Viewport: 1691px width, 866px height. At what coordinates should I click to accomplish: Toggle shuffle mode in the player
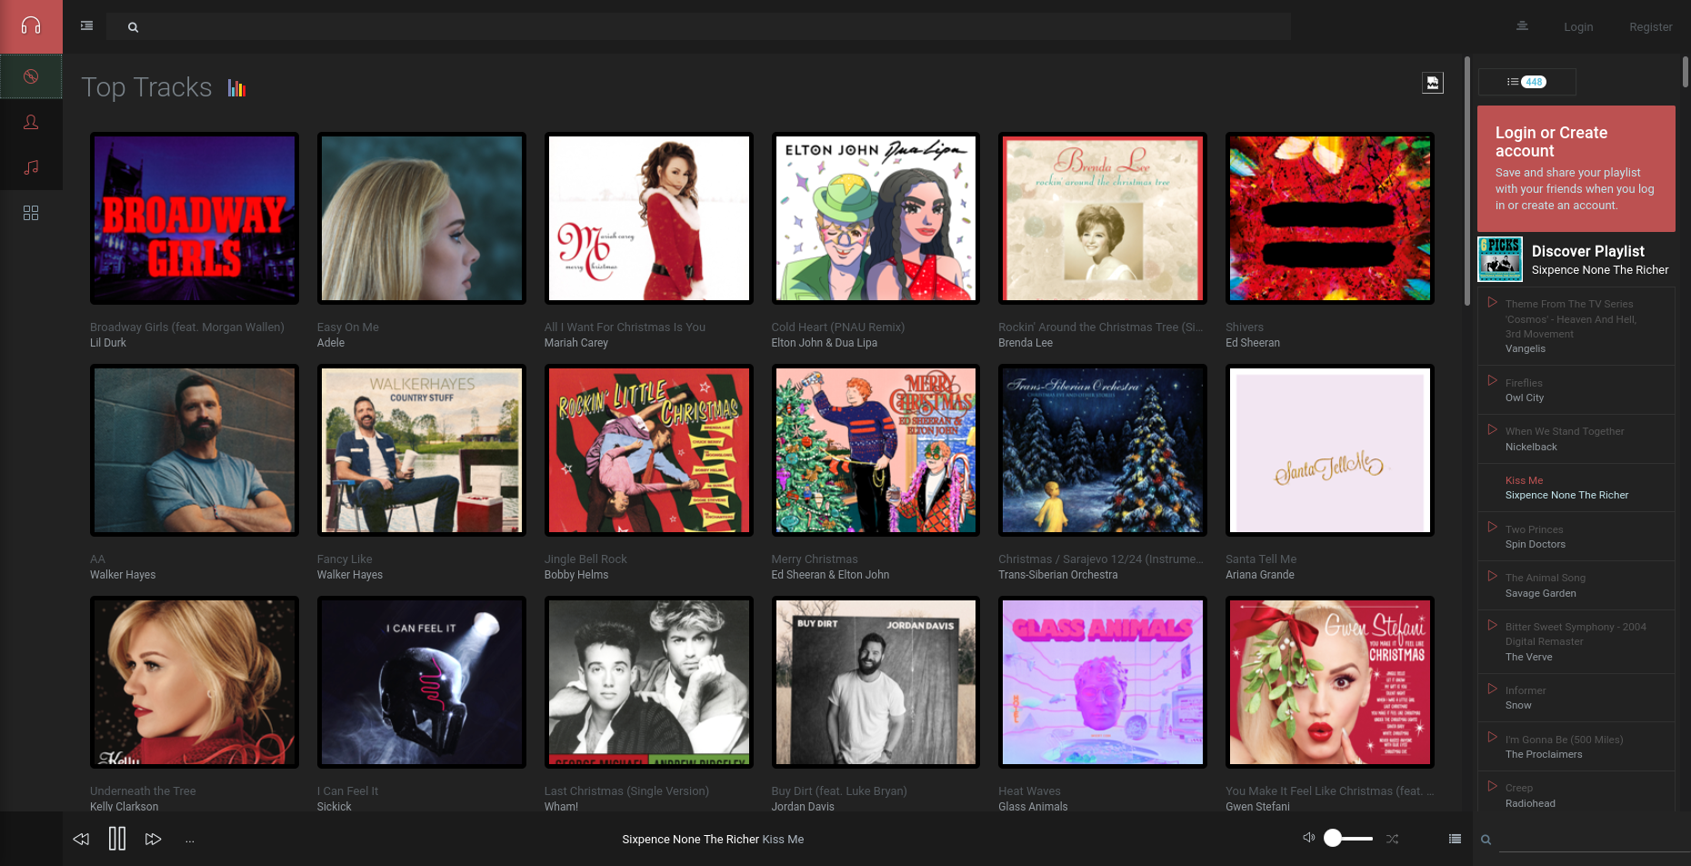click(1392, 839)
